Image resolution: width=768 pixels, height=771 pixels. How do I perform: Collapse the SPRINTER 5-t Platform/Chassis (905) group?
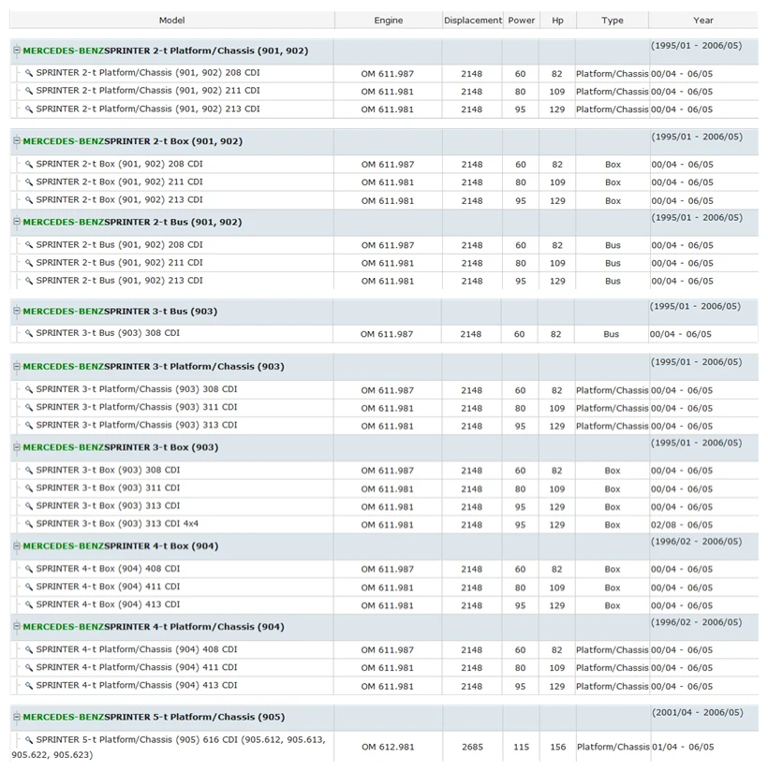tap(17, 717)
